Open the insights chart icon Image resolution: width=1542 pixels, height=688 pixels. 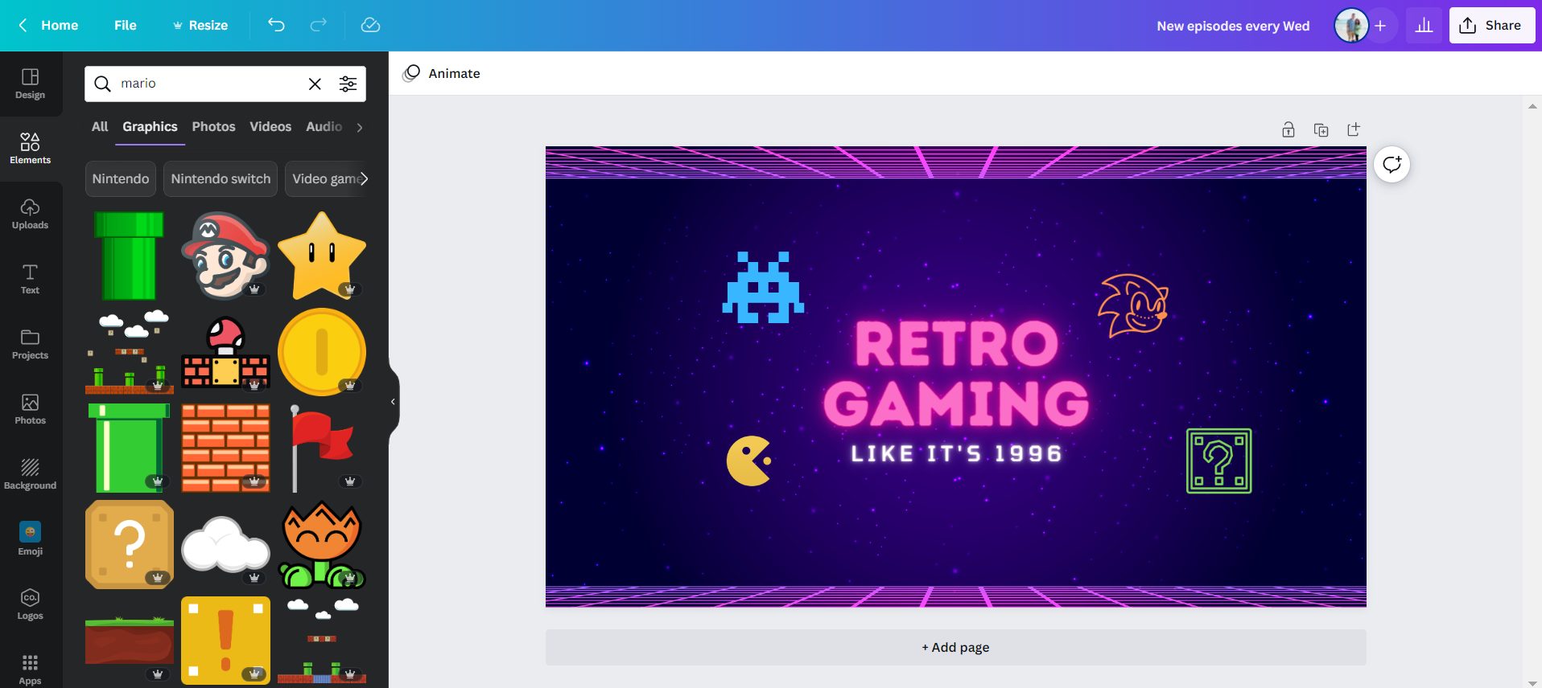[x=1424, y=25]
